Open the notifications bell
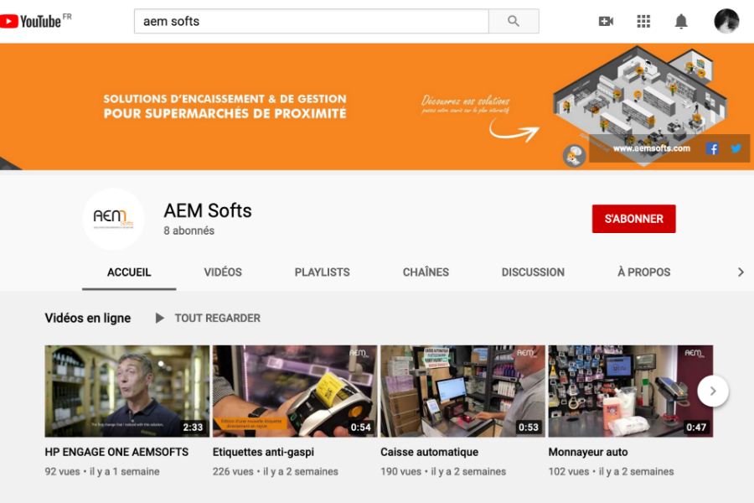Screen dimensions: 754x503 (681, 21)
